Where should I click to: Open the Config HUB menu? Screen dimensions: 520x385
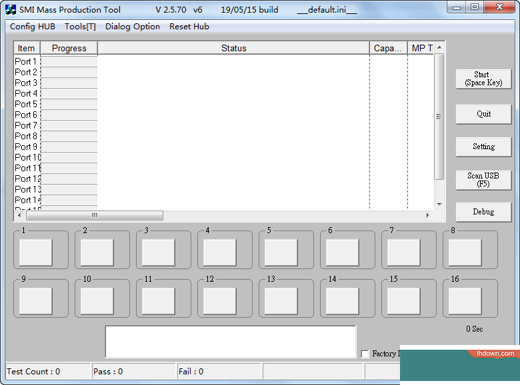pos(33,27)
